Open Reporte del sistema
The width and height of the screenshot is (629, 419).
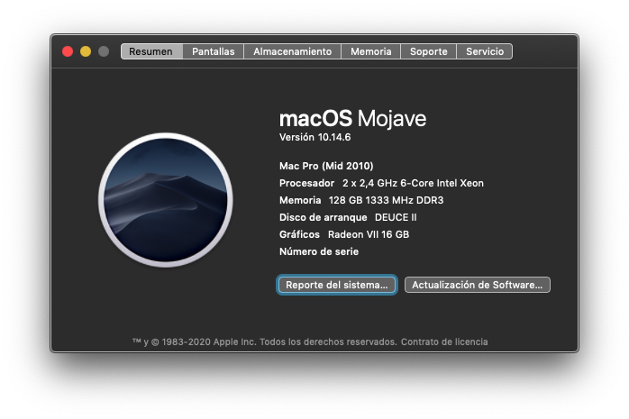point(337,285)
